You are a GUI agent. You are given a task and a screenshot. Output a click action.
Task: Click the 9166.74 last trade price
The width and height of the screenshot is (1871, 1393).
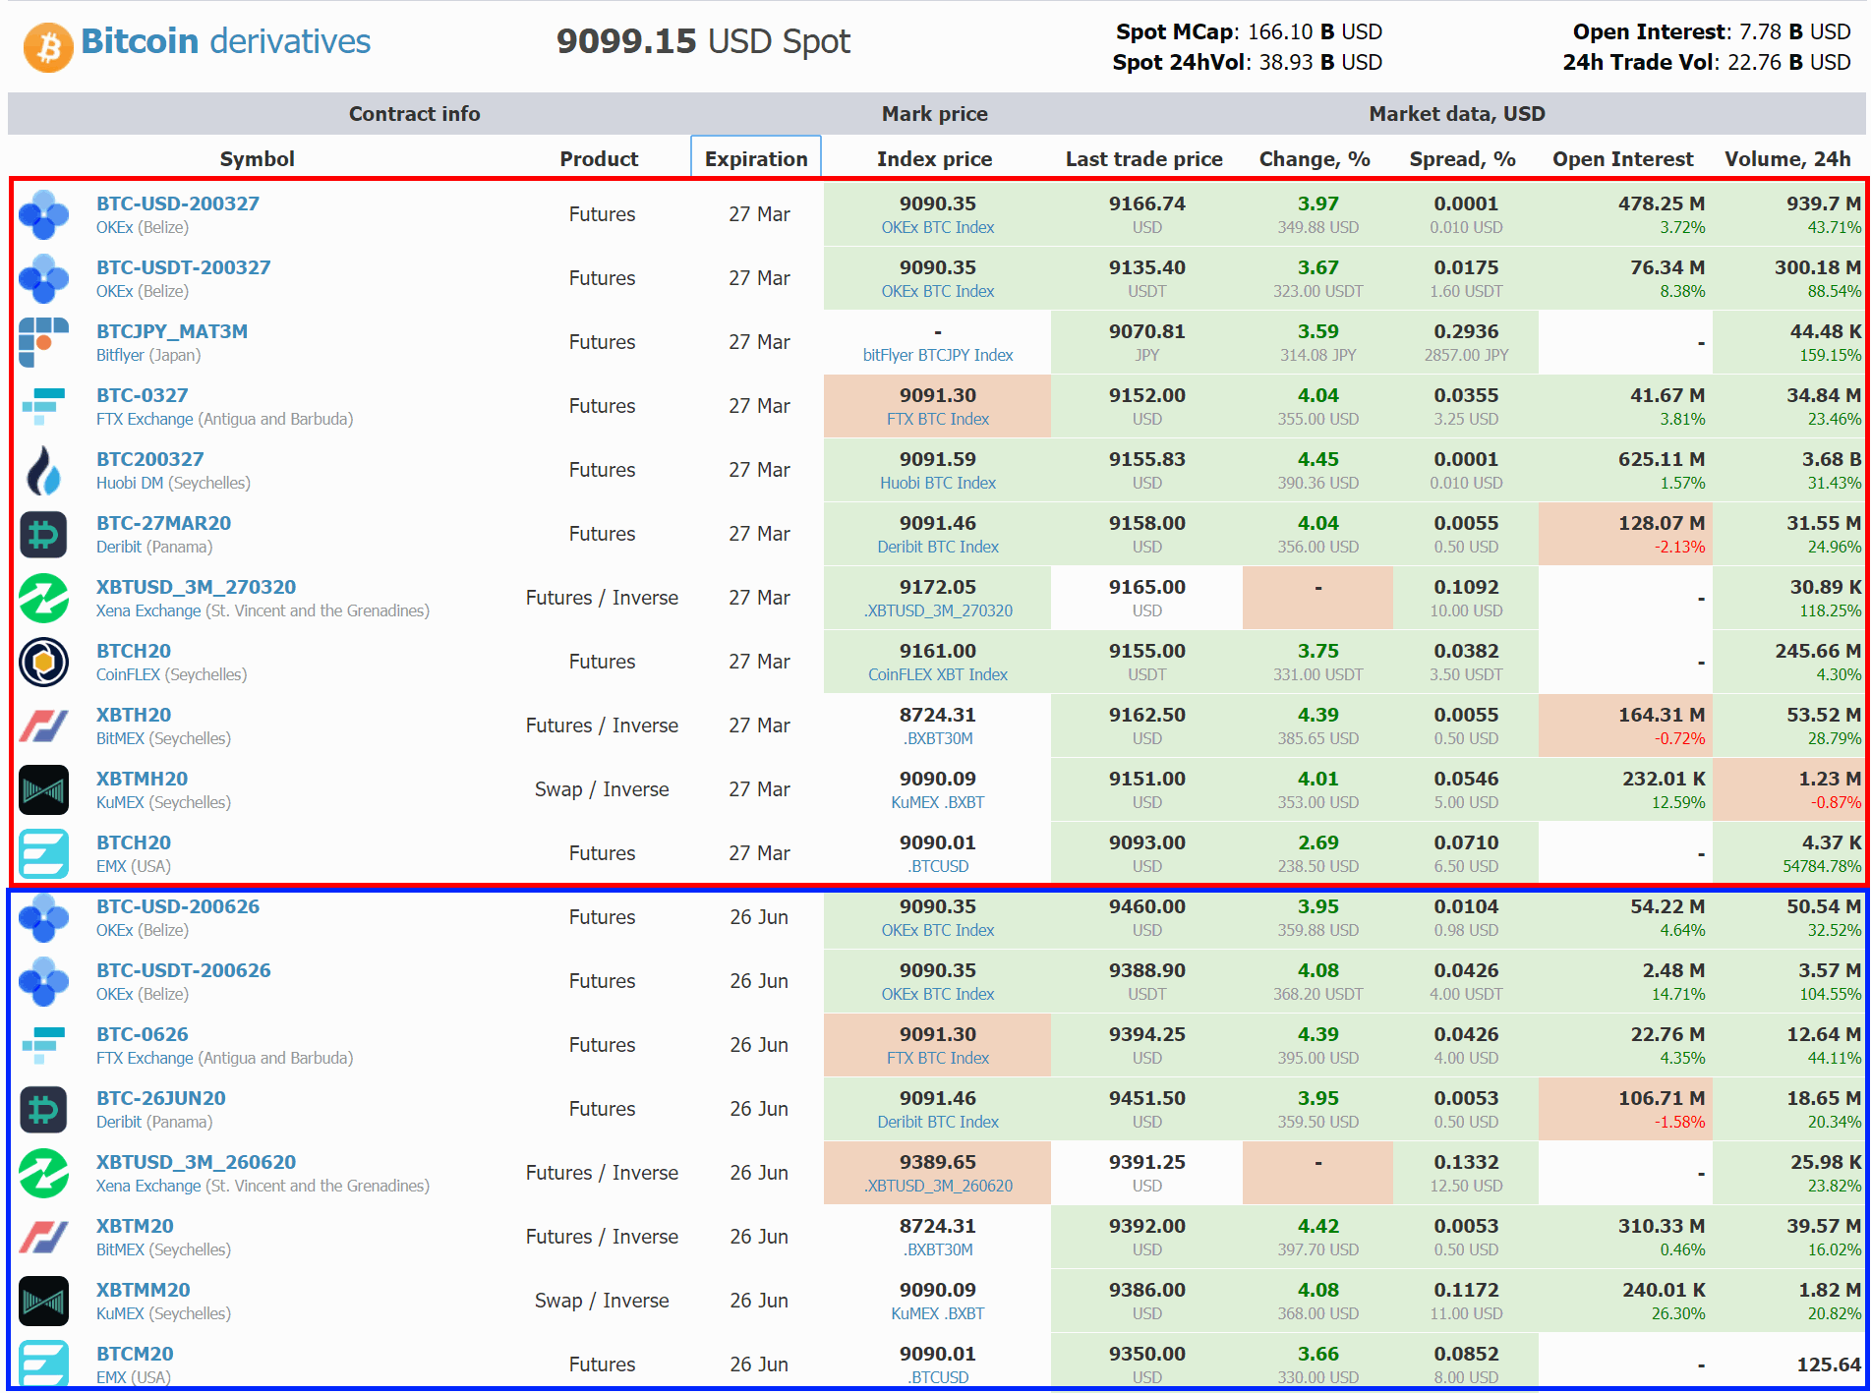click(x=1147, y=203)
